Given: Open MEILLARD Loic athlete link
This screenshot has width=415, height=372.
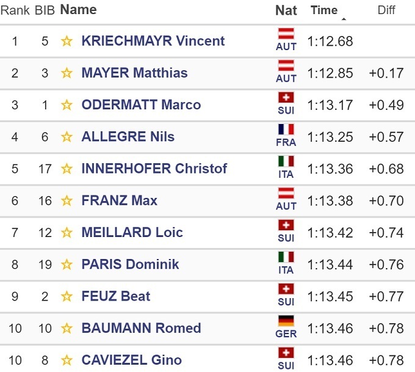Looking at the screenshot, I should (132, 233).
